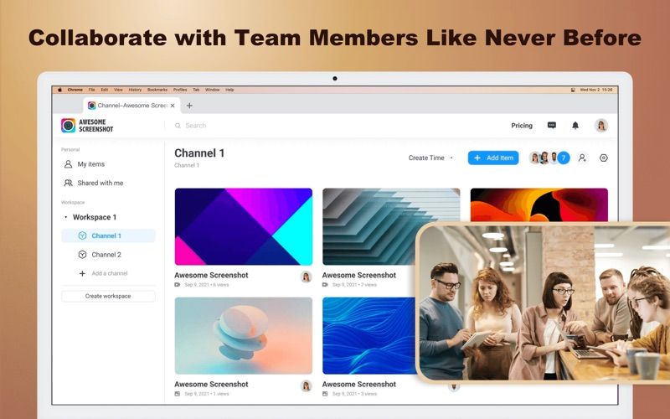Click the title of the 6 views card
670x419 pixels.
(x=212, y=276)
